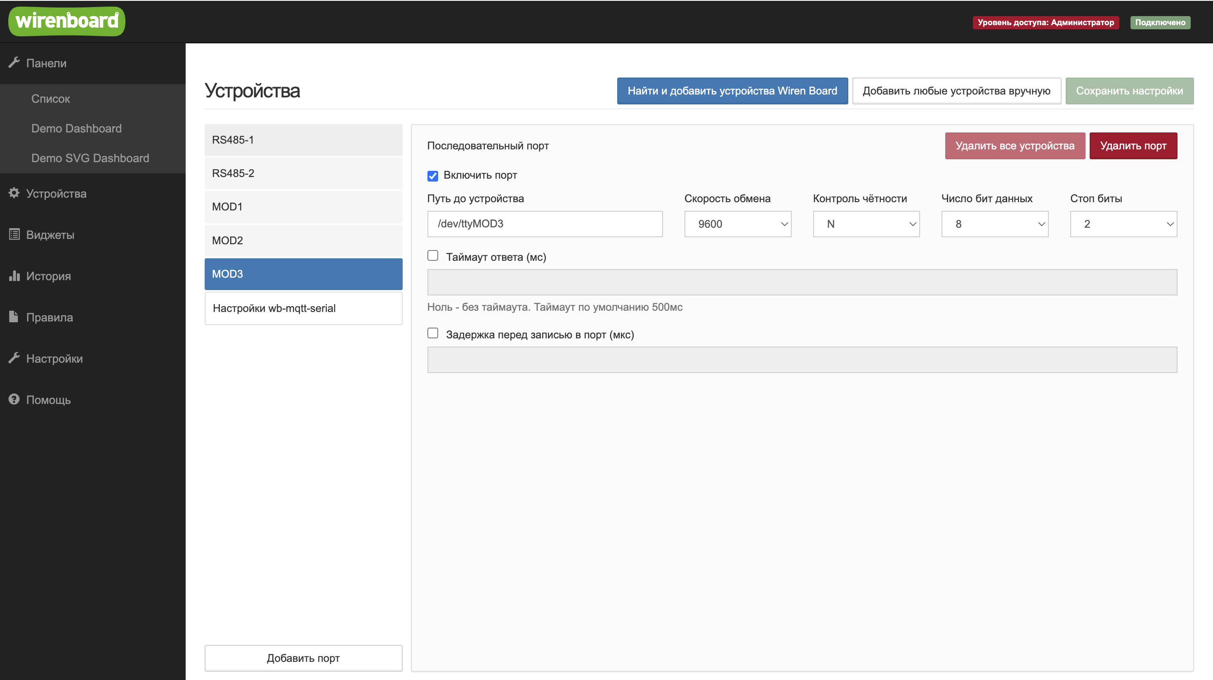Screen dimensions: 1213x680
Task: Select the MOD2 port tab
Action: coord(303,241)
